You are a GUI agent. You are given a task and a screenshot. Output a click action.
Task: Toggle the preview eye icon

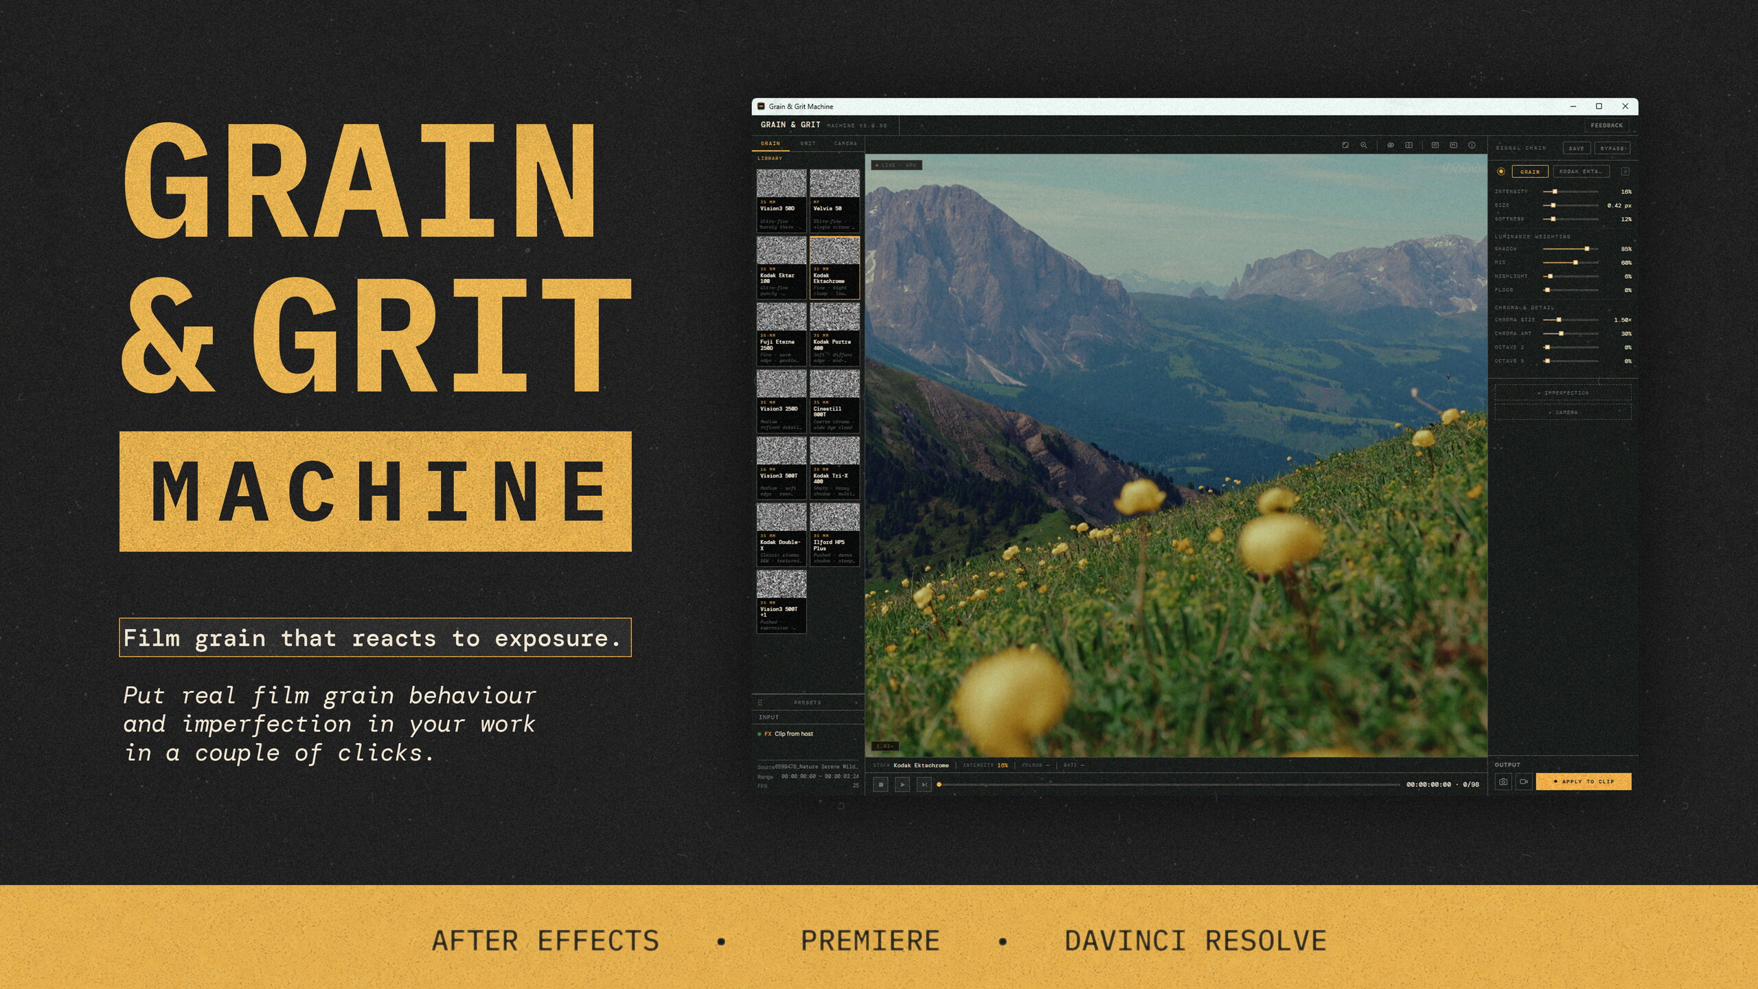[x=1390, y=145]
